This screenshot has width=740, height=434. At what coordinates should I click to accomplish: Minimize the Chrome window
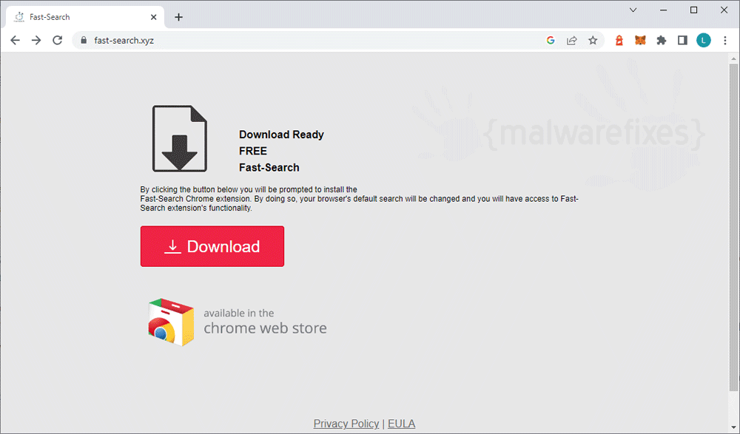pos(664,10)
